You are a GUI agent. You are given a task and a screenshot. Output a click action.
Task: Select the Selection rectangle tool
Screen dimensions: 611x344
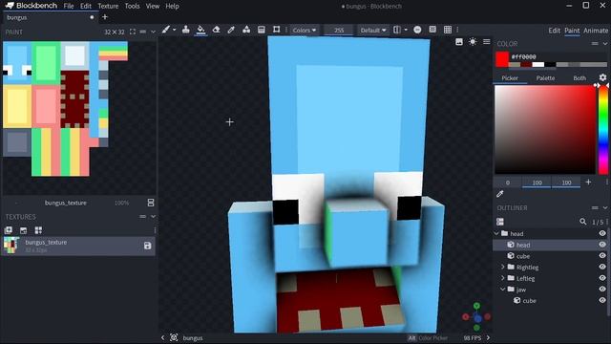point(276,30)
